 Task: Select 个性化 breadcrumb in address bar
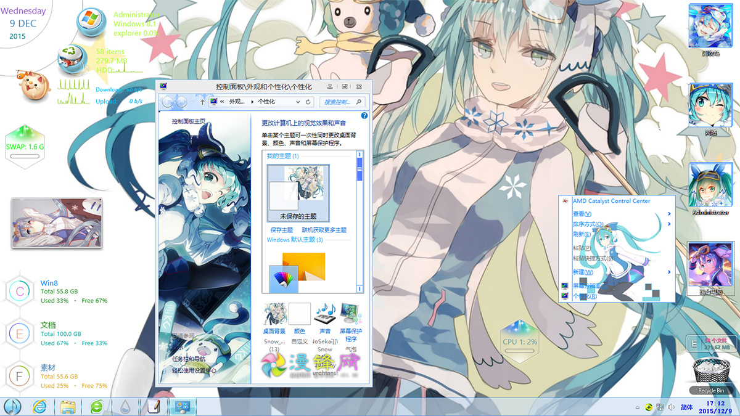(266, 102)
